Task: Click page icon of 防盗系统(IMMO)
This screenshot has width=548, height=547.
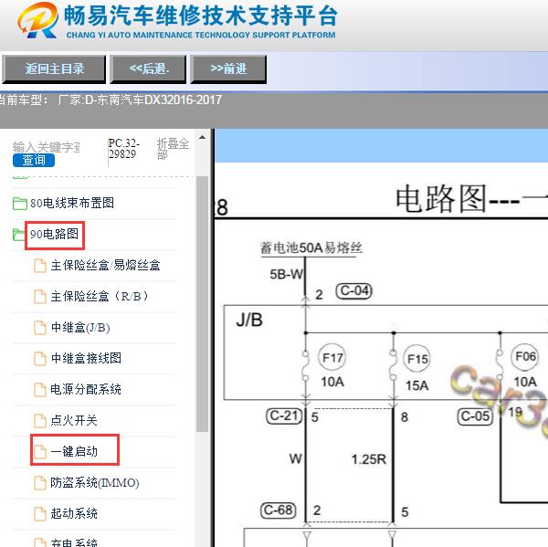Action: (40, 483)
